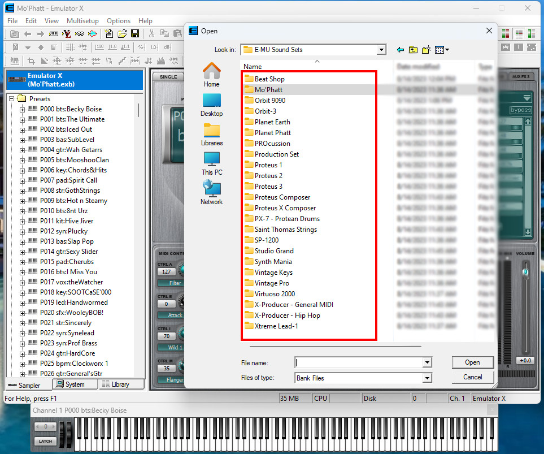Open the Files of type dropdown
The width and height of the screenshot is (544, 454).
[x=427, y=377]
